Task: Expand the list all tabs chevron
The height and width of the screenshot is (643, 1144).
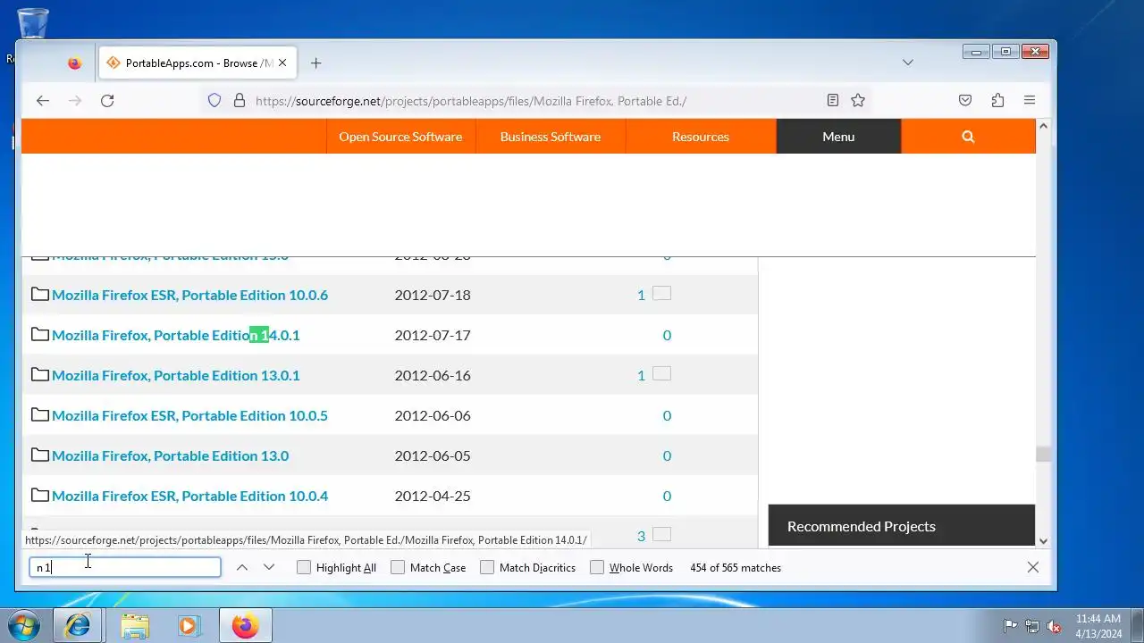Action: click(x=908, y=63)
